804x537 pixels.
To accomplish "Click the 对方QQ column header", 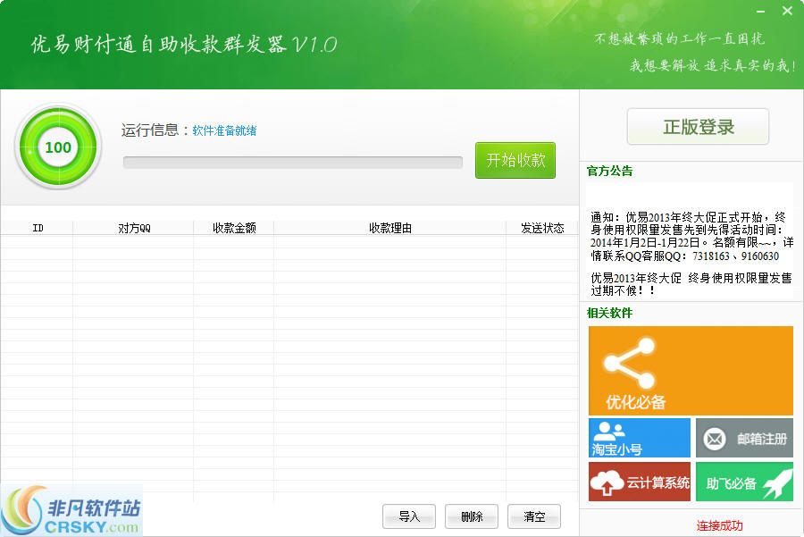I will coord(134,228).
